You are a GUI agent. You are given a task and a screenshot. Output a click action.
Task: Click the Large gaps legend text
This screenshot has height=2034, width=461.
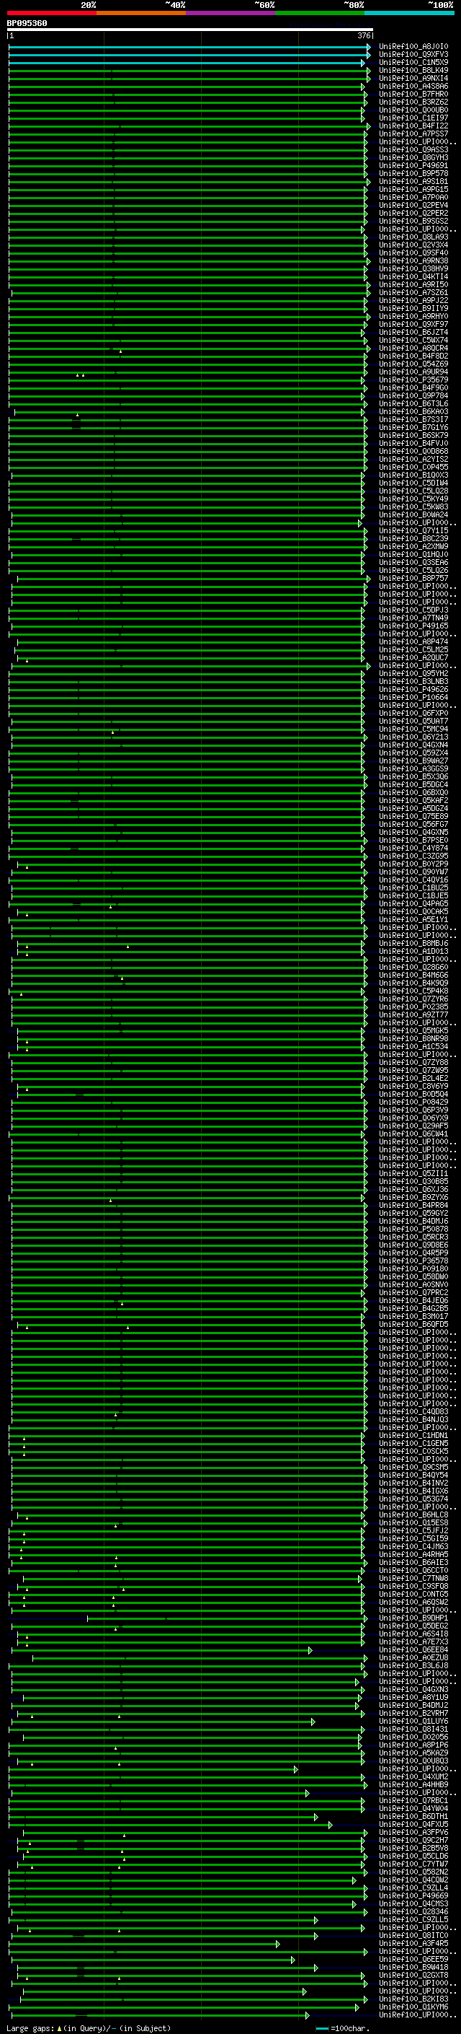pos(30,2028)
